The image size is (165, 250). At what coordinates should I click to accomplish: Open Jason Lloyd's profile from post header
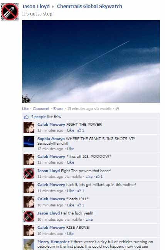36,7
